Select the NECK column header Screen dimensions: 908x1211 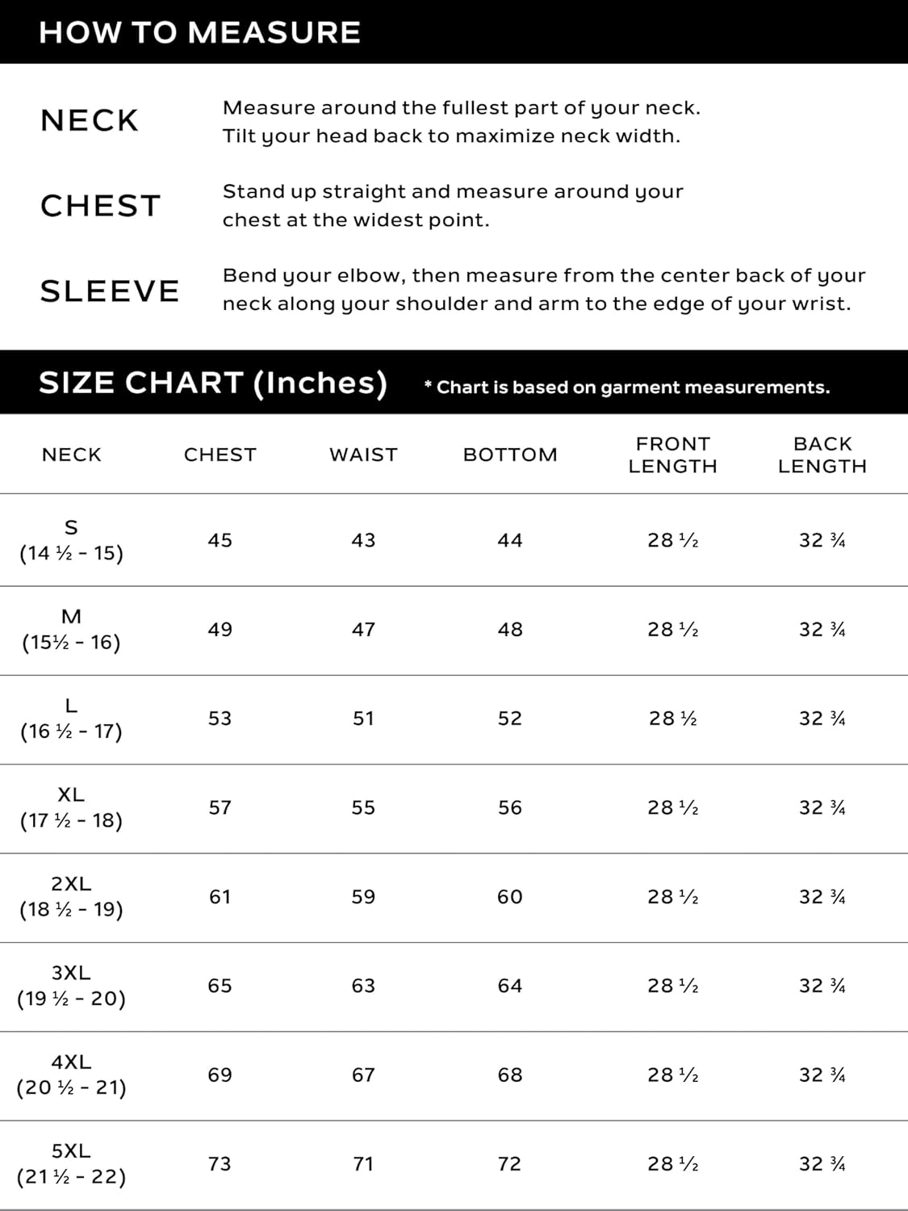pyautogui.click(x=72, y=455)
